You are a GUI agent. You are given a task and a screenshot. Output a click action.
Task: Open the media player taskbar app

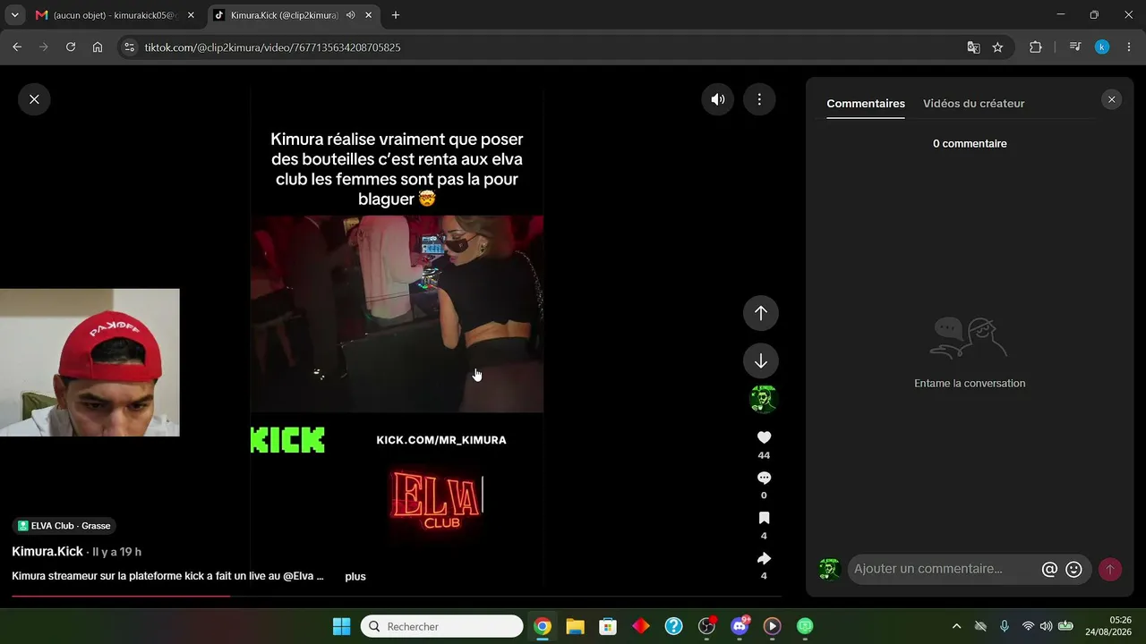(773, 626)
